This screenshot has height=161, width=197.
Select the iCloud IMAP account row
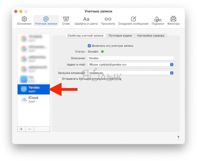34,100
